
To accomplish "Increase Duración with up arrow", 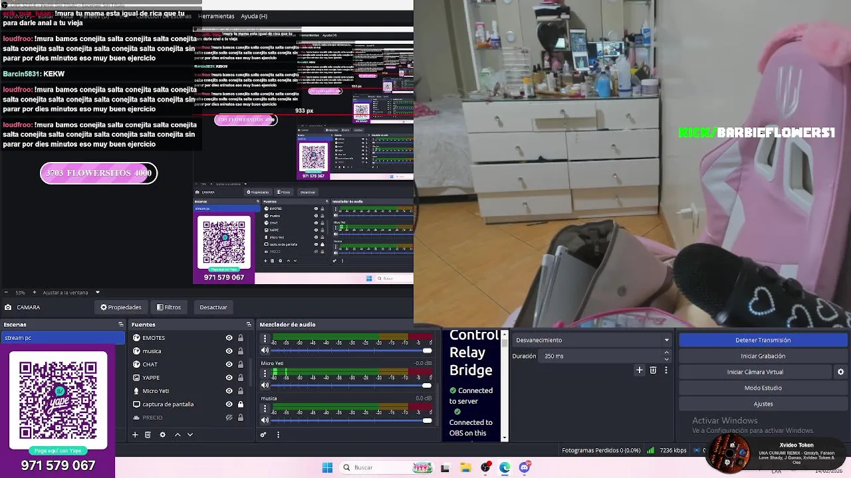I will pyautogui.click(x=666, y=353).
